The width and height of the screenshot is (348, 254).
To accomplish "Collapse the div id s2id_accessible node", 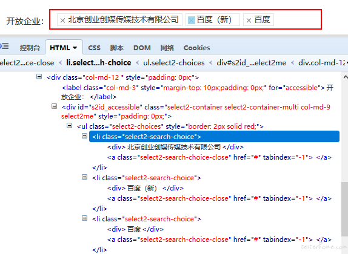I will (x=54, y=106).
